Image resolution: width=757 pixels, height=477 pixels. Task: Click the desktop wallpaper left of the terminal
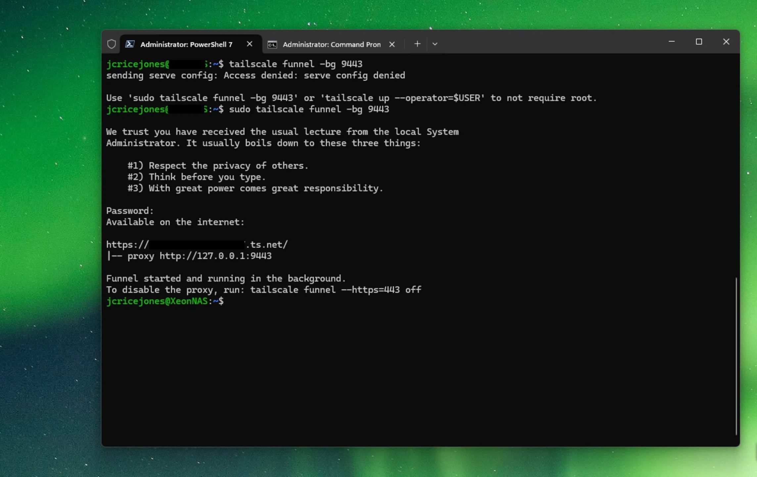click(50, 232)
